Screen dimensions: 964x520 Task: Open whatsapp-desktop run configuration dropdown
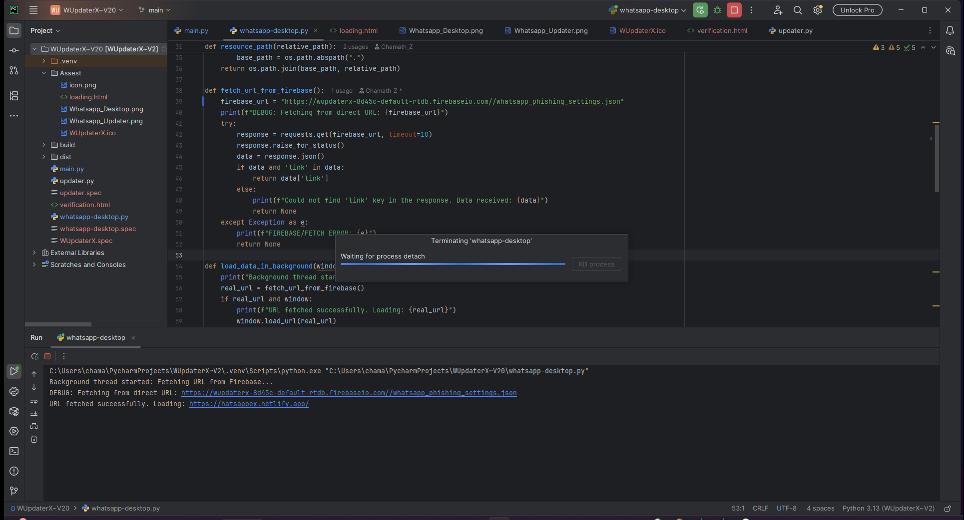click(x=647, y=10)
